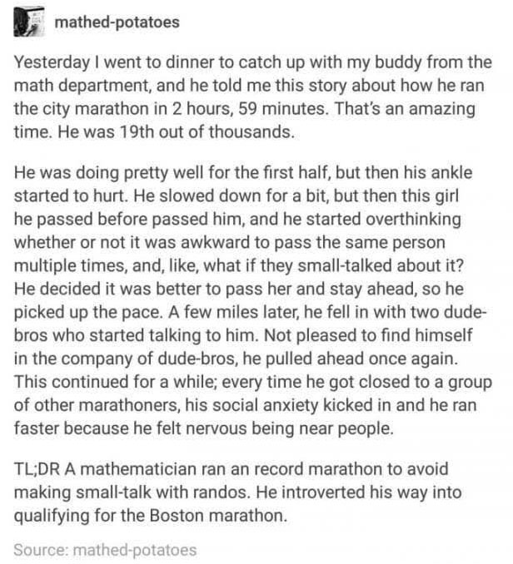Click the phrase "picked up the pace"

(x=87, y=313)
